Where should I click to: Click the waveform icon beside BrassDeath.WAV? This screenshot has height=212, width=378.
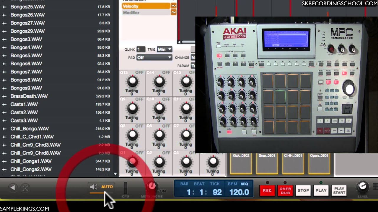[x=4, y=96]
